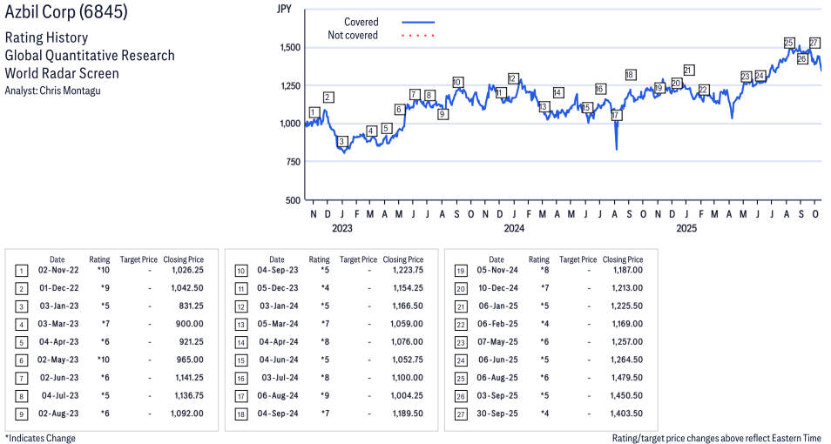Viewport: 831px width, 444px height.
Task: Click the 2024 year label on x-axis
Action: click(514, 228)
